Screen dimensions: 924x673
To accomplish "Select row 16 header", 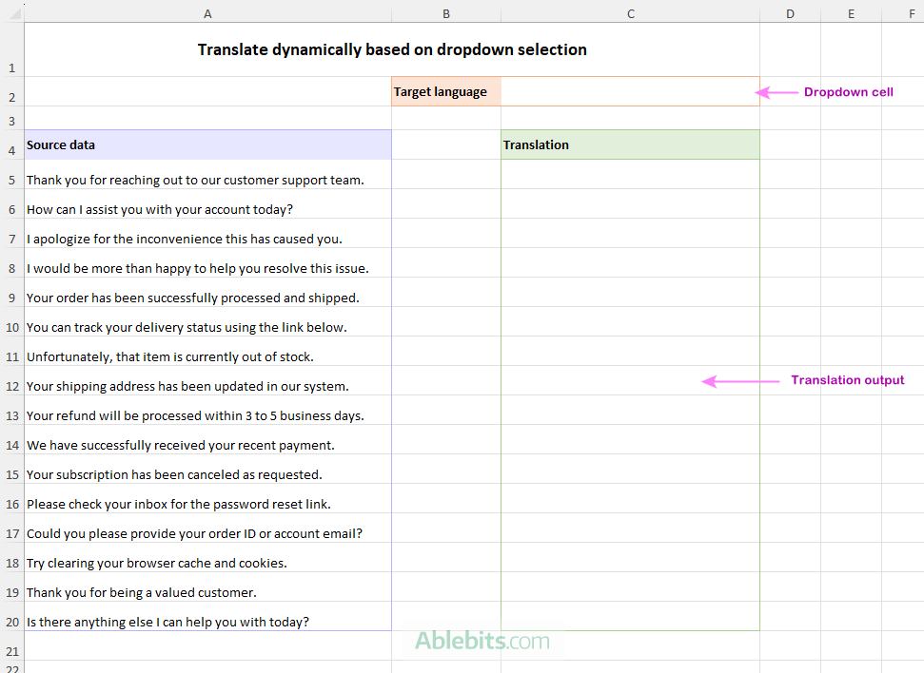I will pos(11,498).
